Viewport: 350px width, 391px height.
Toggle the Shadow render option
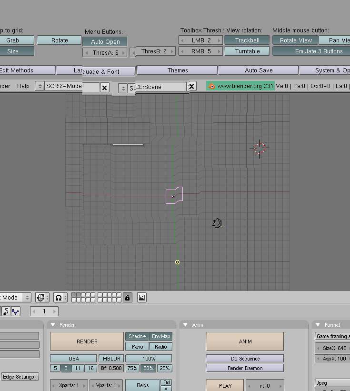click(137, 336)
